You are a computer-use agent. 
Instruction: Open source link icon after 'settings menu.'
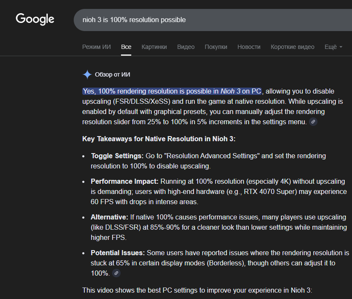coord(313,122)
